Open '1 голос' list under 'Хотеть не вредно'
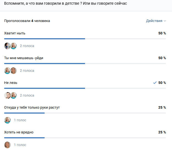172x151 pixels. point(20,145)
